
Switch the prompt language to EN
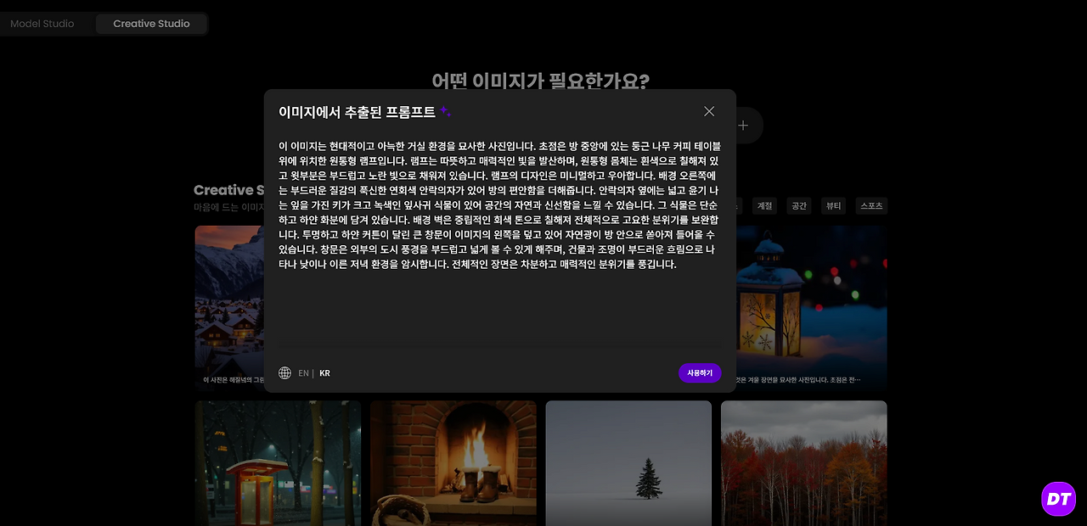coord(303,372)
